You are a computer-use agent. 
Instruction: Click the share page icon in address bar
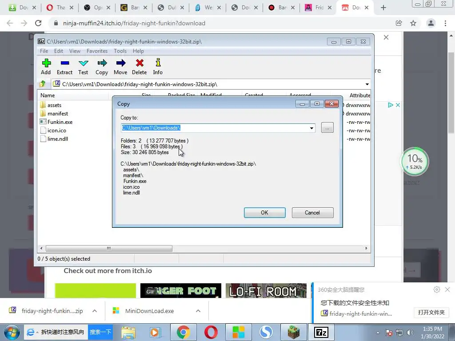pyautogui.click(x=399, y=23)
